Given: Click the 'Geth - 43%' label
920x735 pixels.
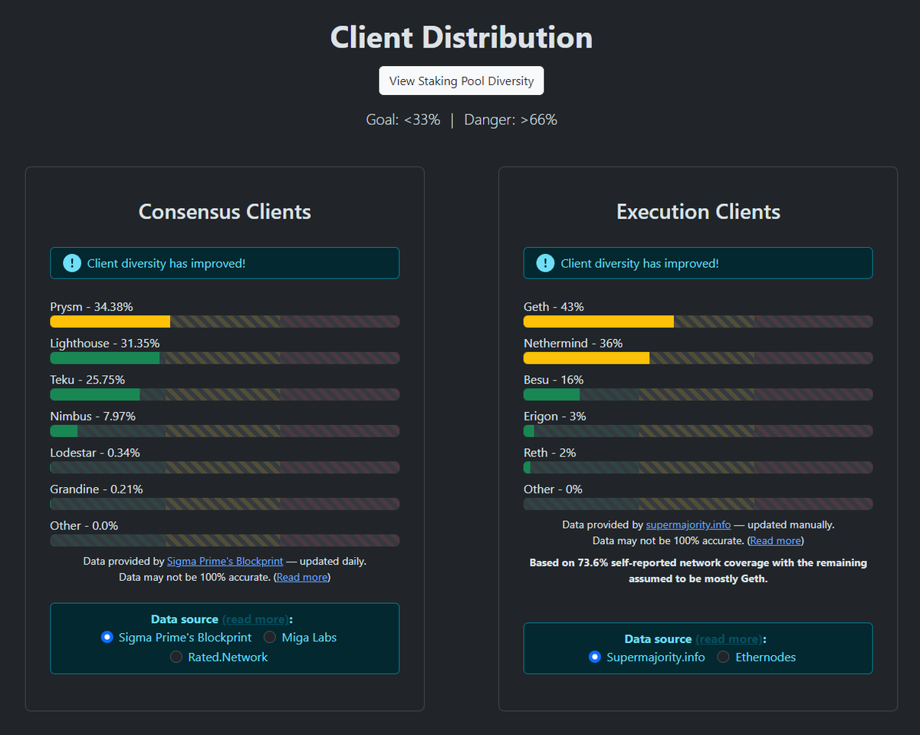Looking at the screenshot, I should click(x=554, y=307).
